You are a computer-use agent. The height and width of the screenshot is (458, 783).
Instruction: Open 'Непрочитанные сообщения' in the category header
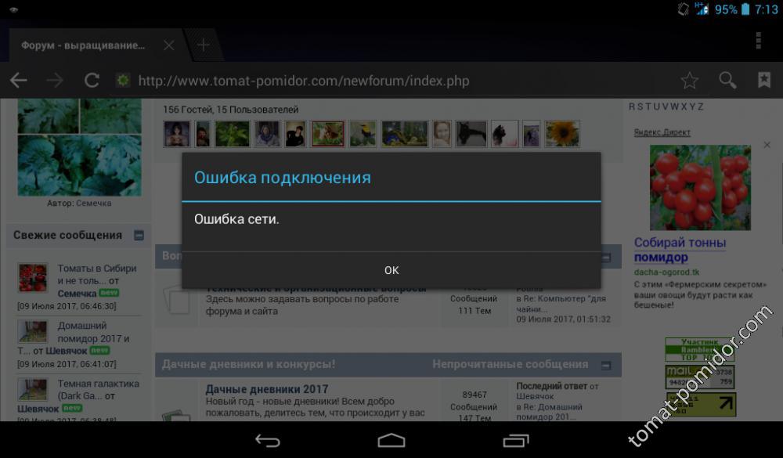511,364
